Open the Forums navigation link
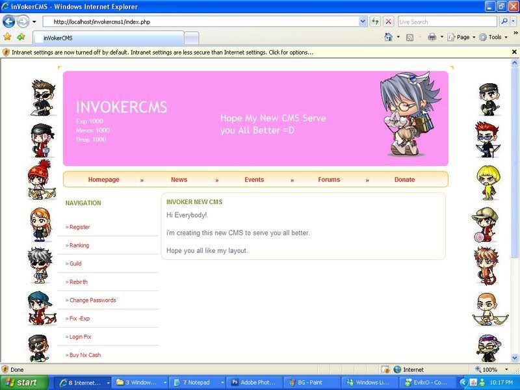This screenshot has width=520, height=390. coord(329,179)
